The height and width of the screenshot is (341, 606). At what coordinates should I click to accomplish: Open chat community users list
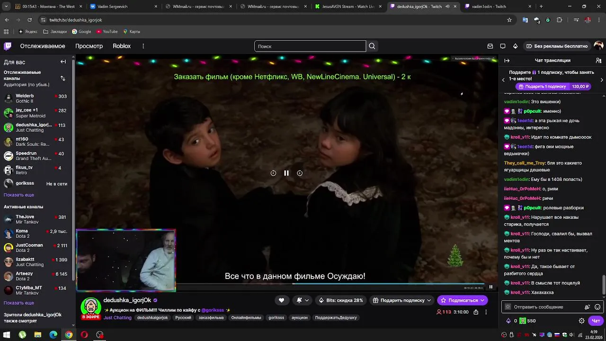pyautogui.click(x=598, y=61)
